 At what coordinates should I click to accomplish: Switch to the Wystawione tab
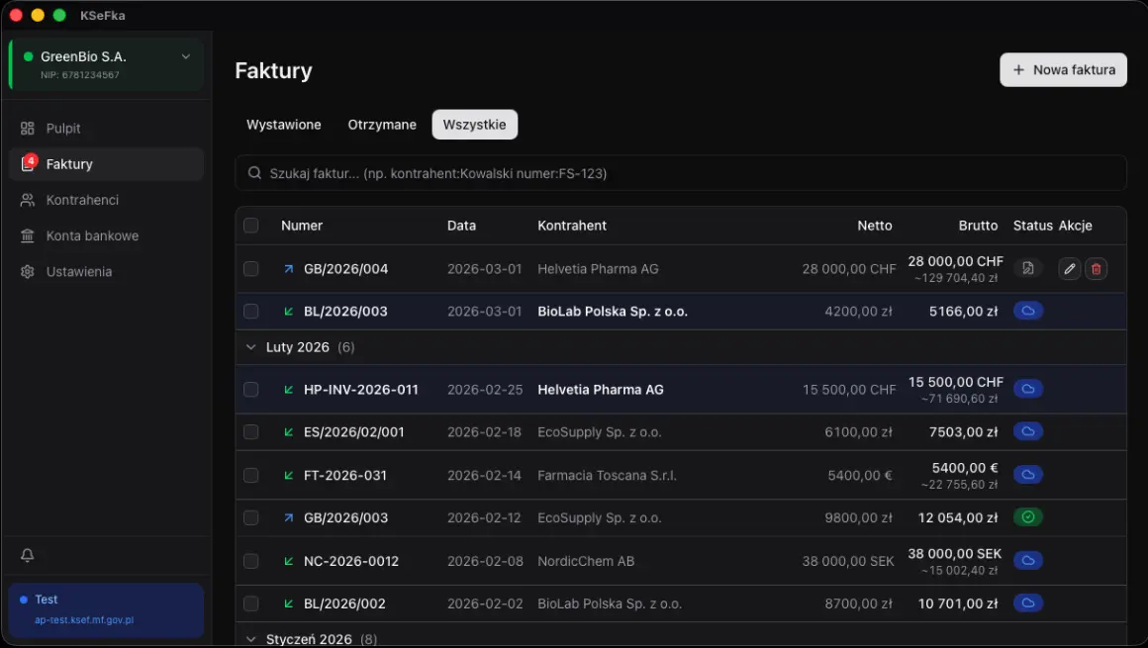tap(284, 125)
